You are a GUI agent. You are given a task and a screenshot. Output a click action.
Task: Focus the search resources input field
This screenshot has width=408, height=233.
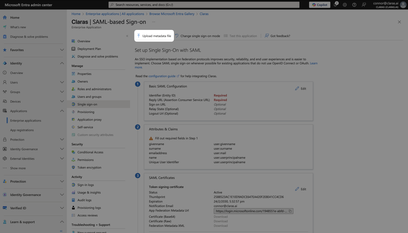click(x=204, y=5)
